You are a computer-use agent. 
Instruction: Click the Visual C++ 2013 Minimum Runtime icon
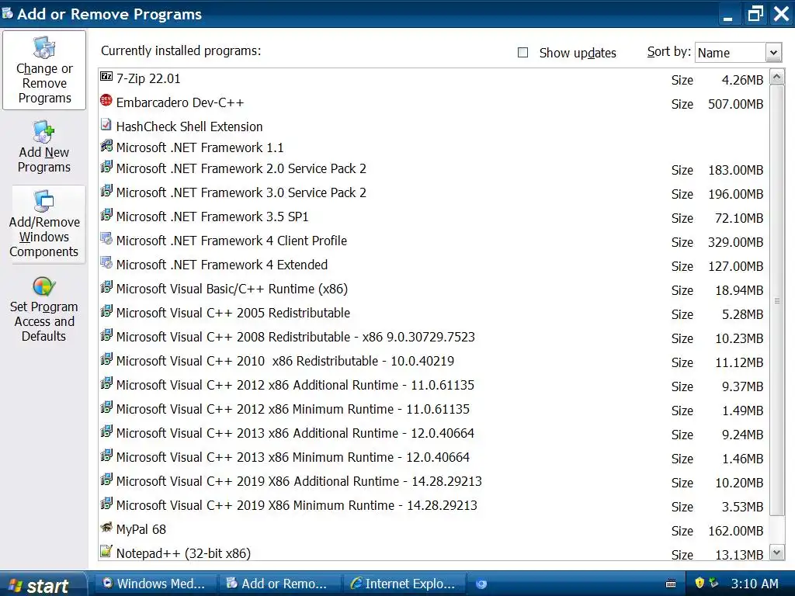pyautogui.click(x=106, y=456)
